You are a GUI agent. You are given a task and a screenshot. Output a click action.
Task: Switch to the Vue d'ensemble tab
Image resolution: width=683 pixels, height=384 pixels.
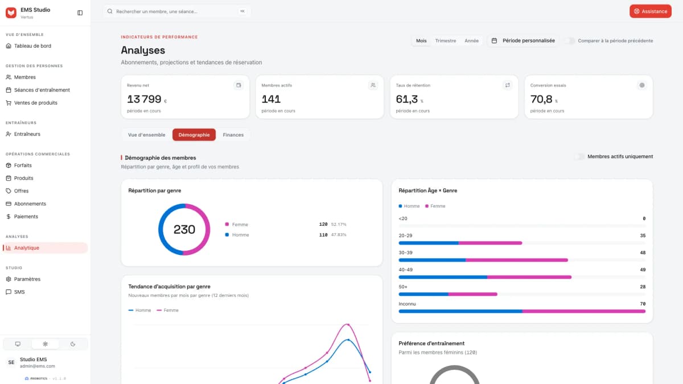click(147, 135)
